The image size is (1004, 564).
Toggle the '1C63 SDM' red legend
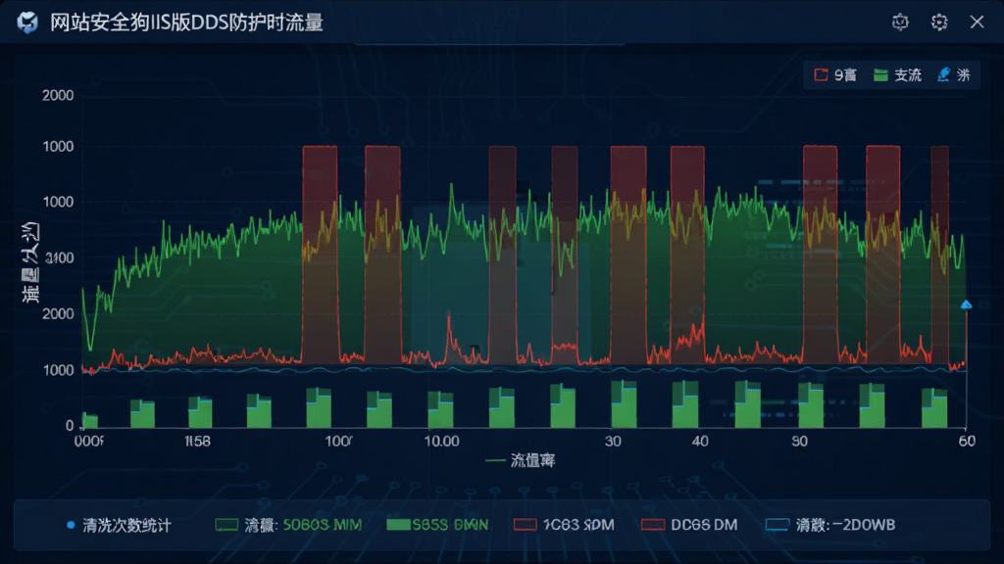(564, 525)
